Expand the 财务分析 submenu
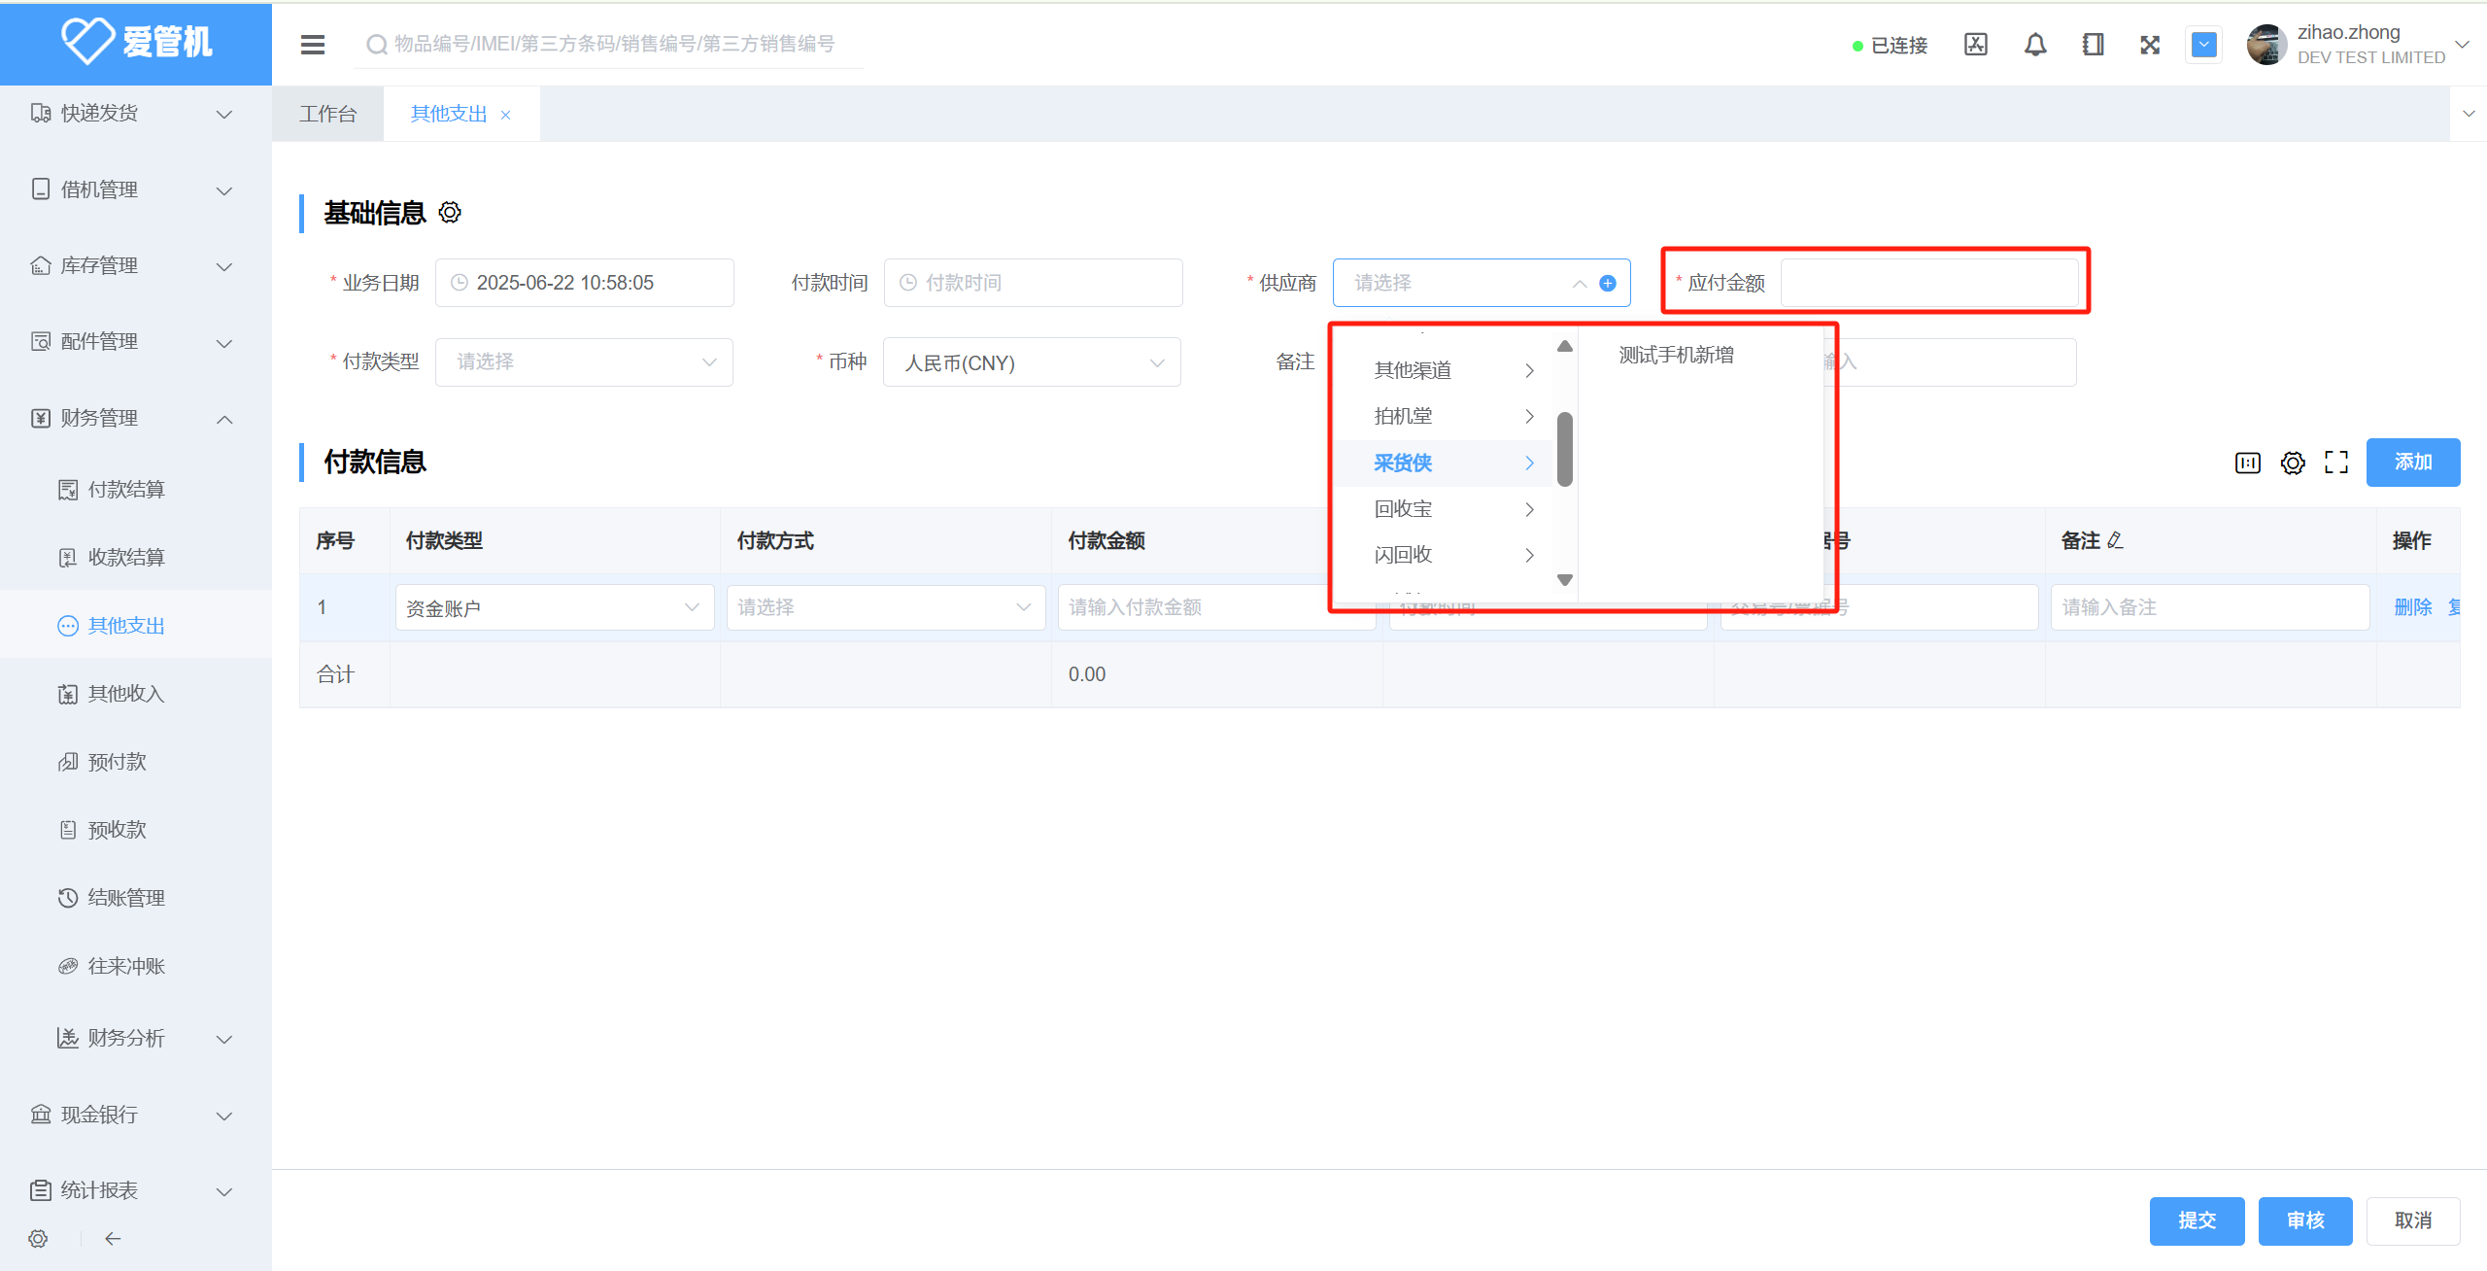 click(x=136, y=1038)
